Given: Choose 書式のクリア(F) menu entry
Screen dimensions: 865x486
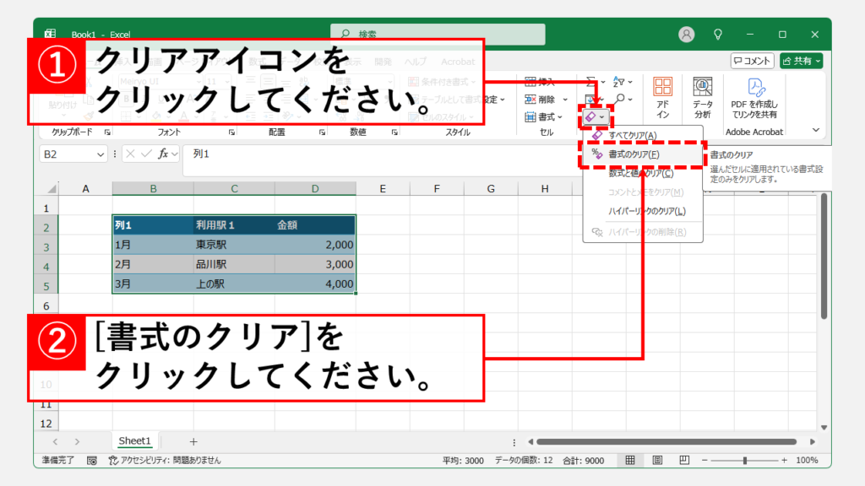Looking at the screenshot, I should [x=634, y=154].
